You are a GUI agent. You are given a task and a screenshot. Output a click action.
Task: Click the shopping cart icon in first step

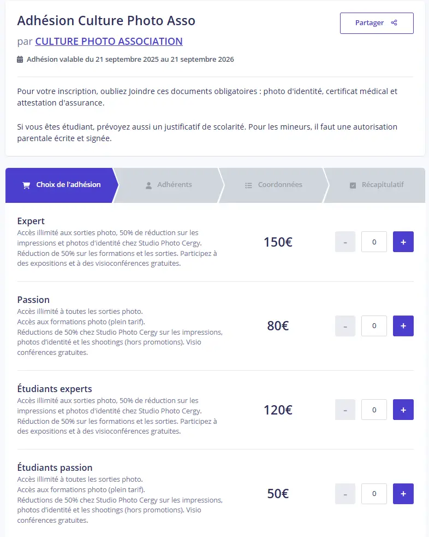point(26,185)
